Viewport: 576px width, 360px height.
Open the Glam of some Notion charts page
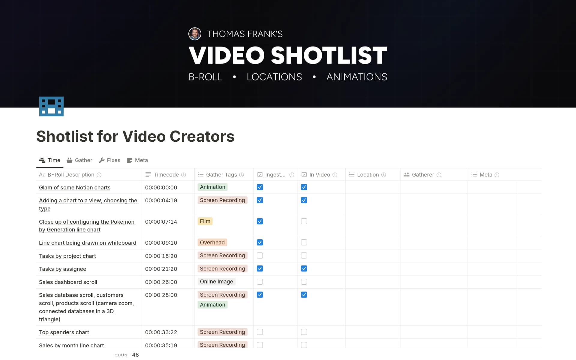coord(74,187)
